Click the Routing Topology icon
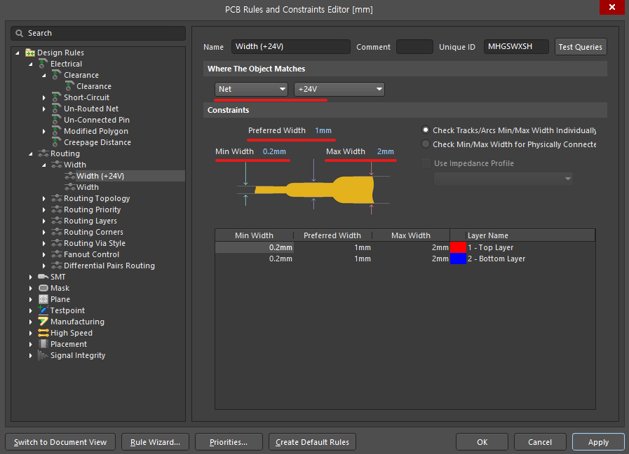Viewport: 629px width, 454px height. [57, 198]
